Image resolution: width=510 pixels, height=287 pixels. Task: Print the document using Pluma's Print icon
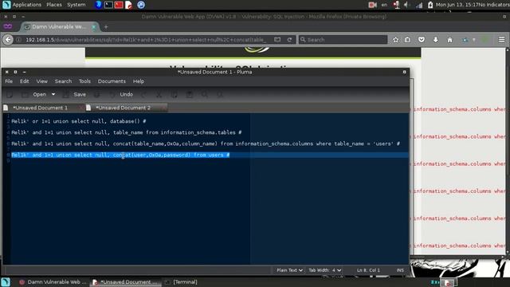97,94
